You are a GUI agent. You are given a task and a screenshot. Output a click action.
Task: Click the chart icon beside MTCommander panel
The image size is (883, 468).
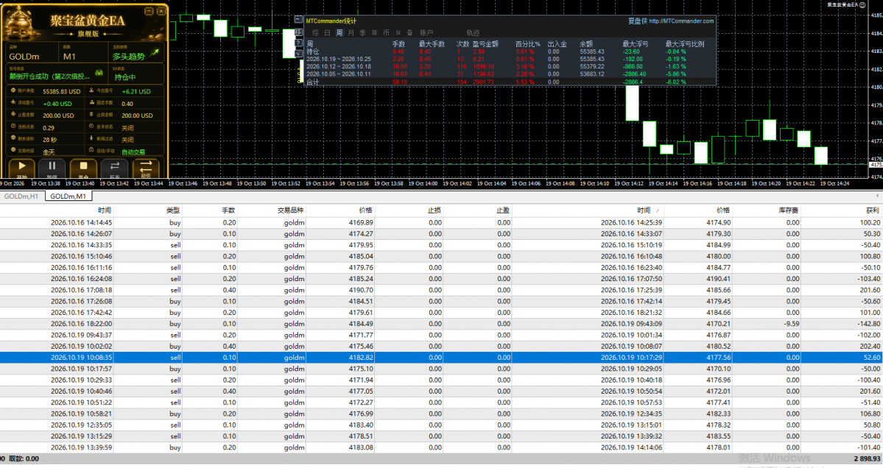pos(298,54)
